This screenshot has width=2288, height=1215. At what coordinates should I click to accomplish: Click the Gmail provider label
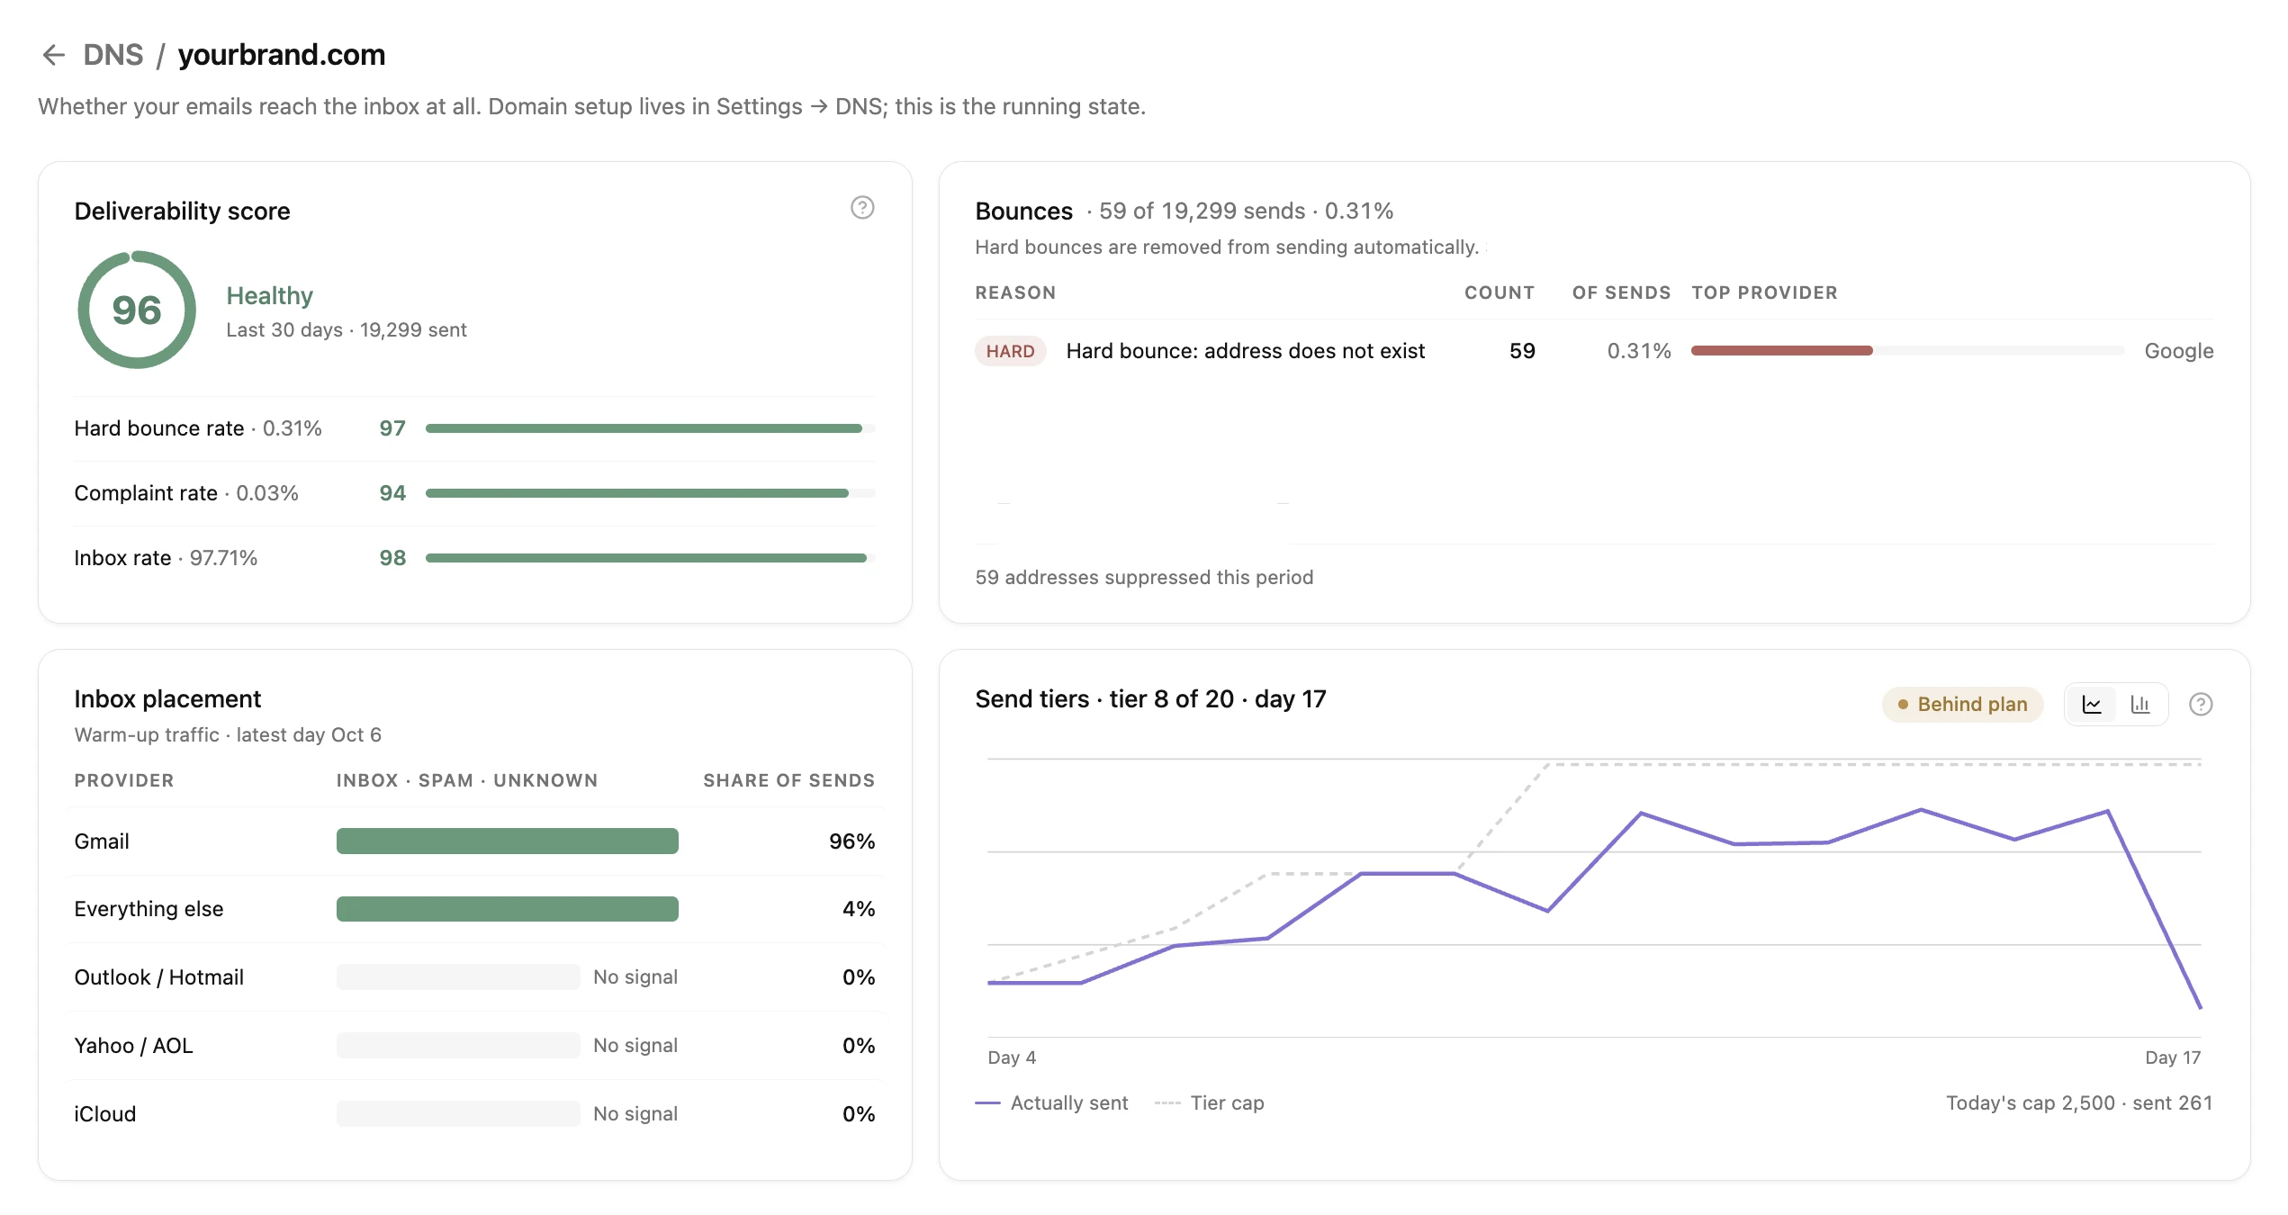point(102,841)
